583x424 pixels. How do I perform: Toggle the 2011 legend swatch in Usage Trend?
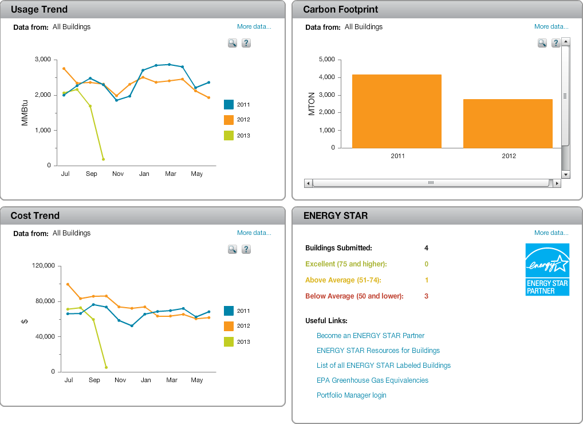pos(229,105)
